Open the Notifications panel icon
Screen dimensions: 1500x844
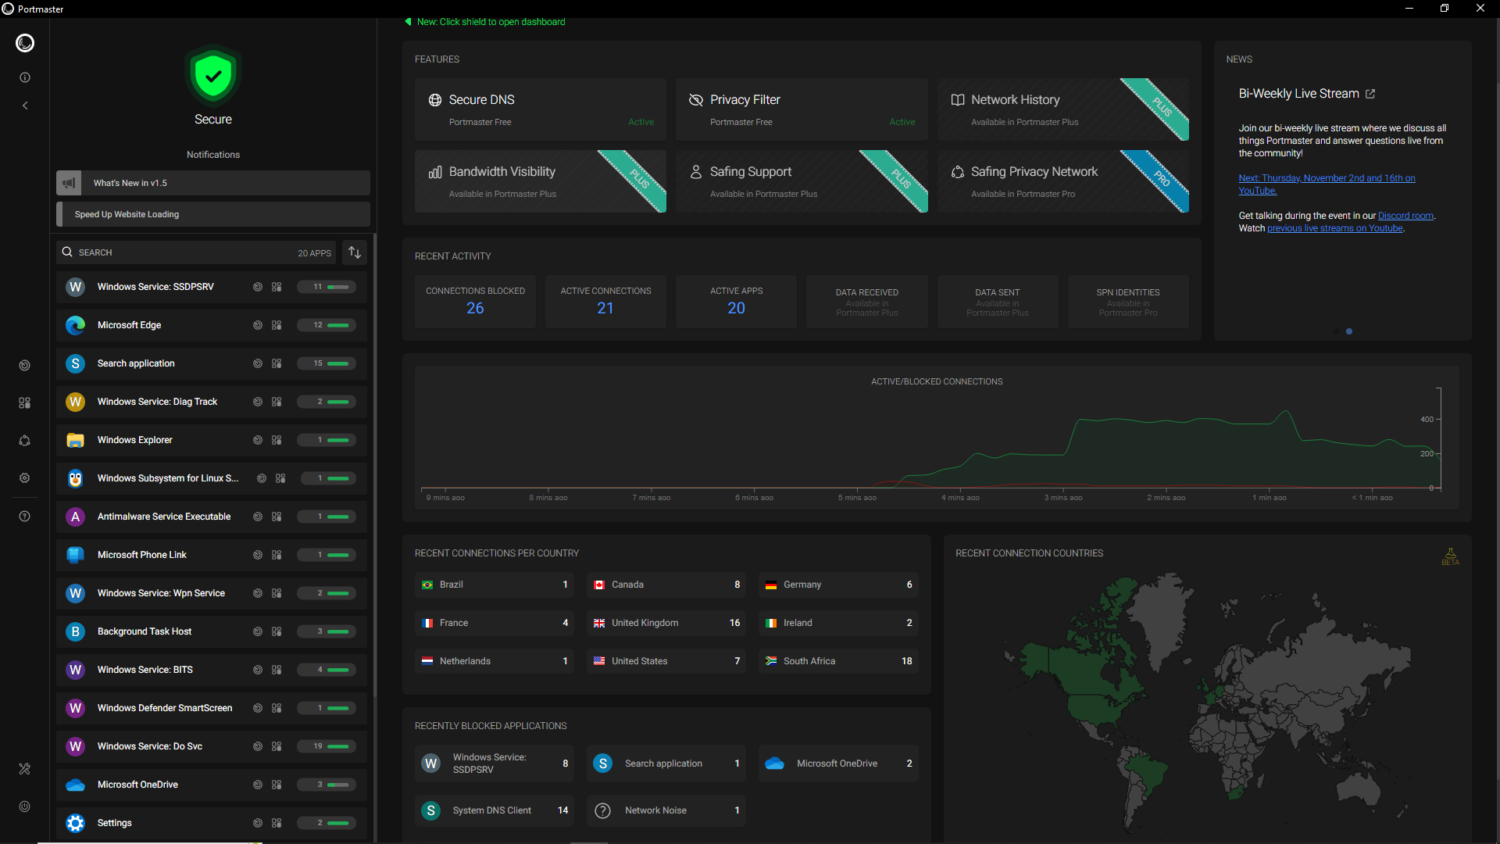(25, 77)
